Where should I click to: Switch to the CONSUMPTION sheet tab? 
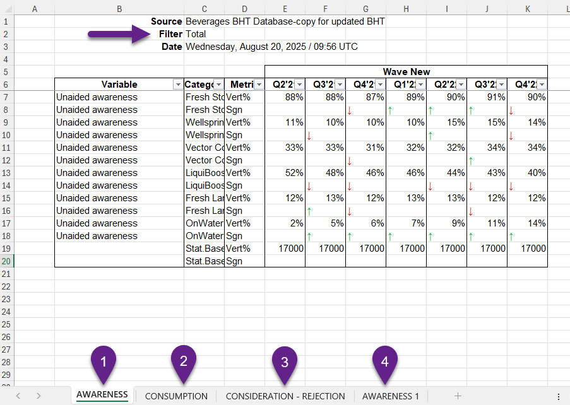(x=176, y=396)
